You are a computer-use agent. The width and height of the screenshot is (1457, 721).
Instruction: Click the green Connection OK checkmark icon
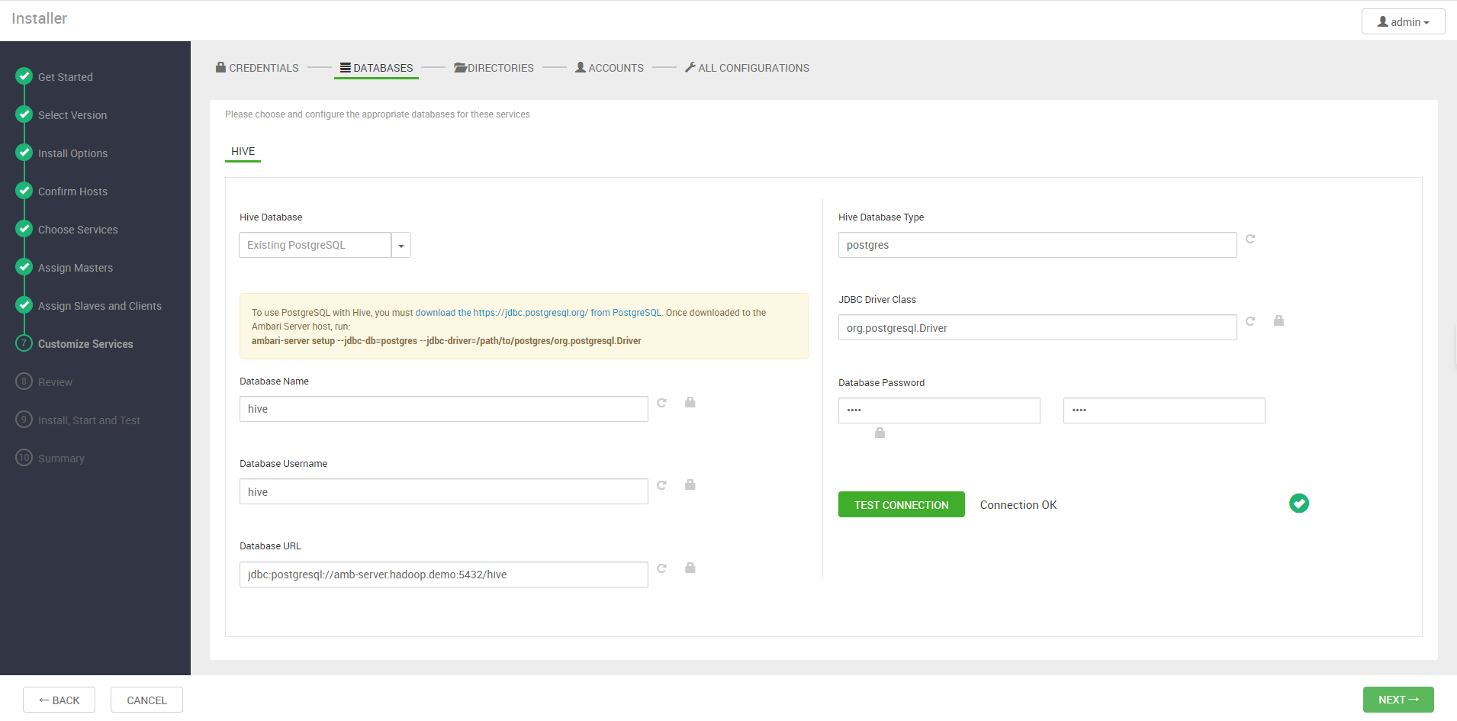(1298, 504)
